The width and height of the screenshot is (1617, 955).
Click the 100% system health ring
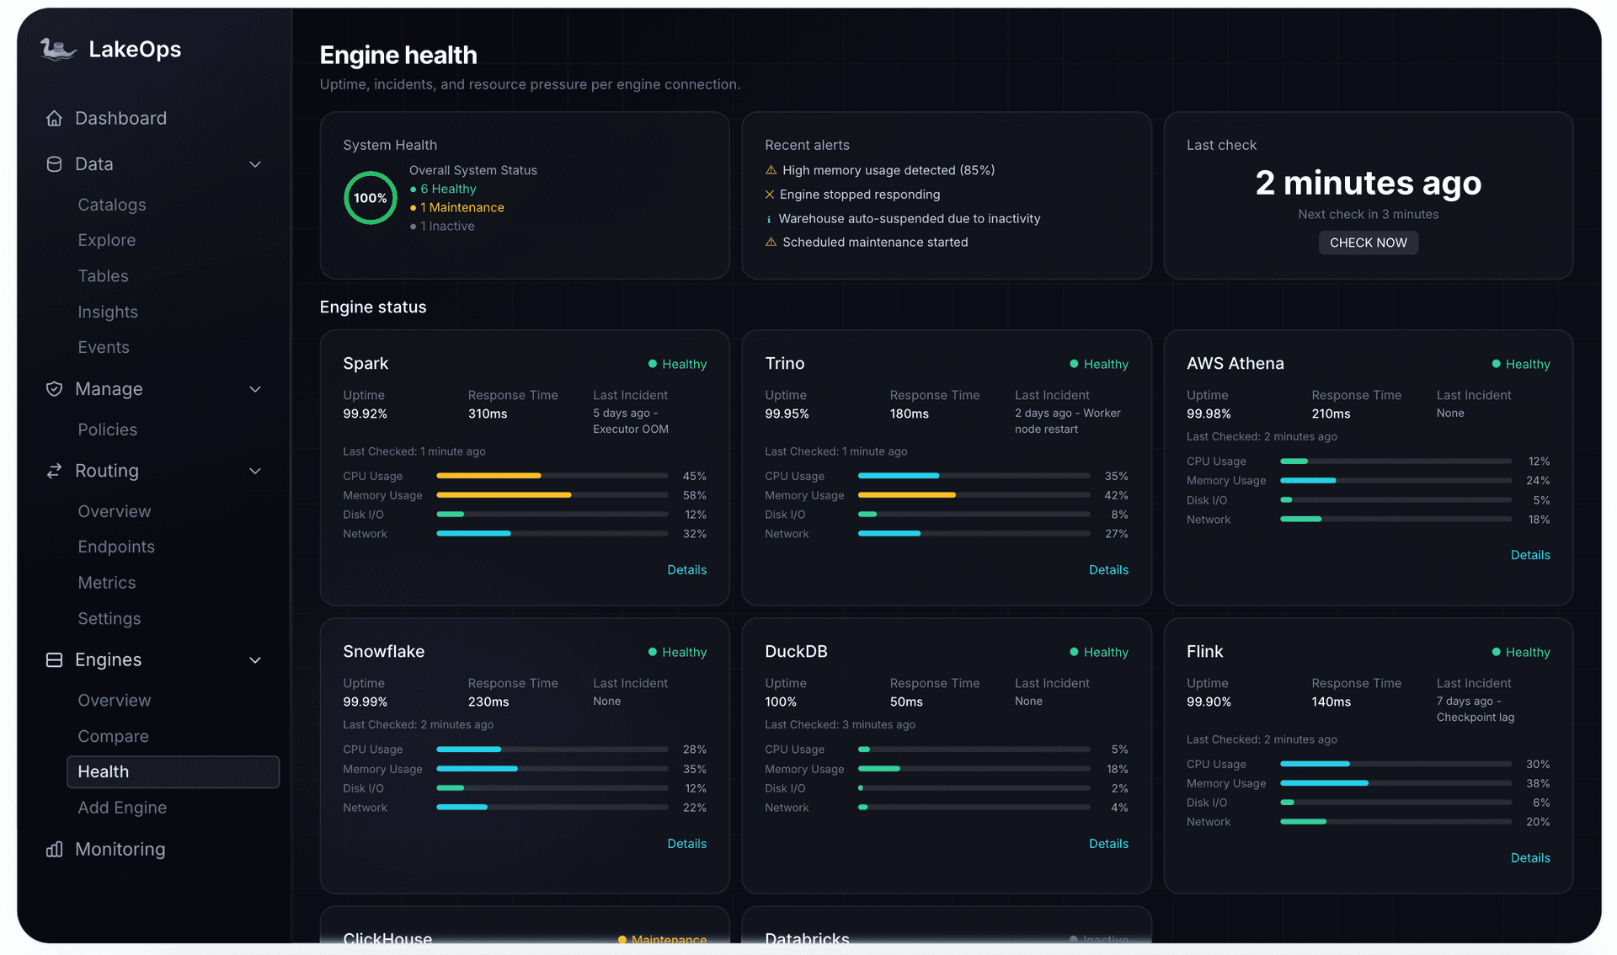371,198
